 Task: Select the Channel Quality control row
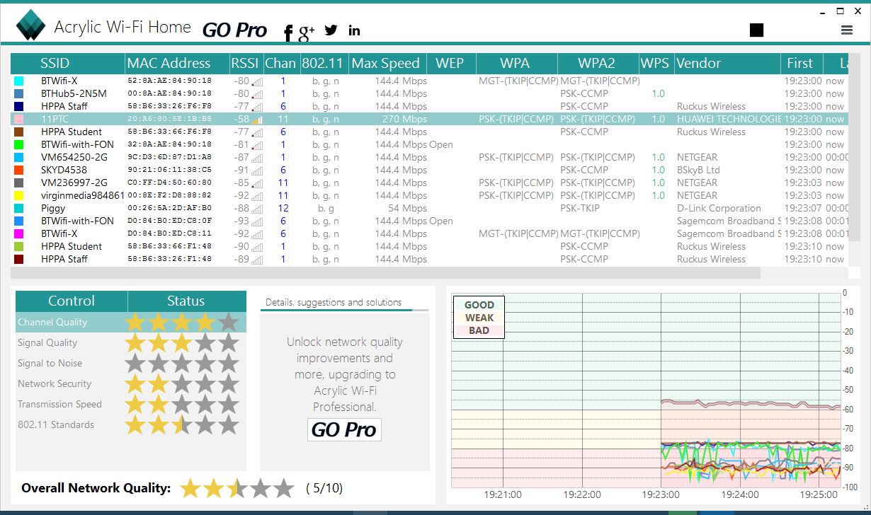pos(130,323)
